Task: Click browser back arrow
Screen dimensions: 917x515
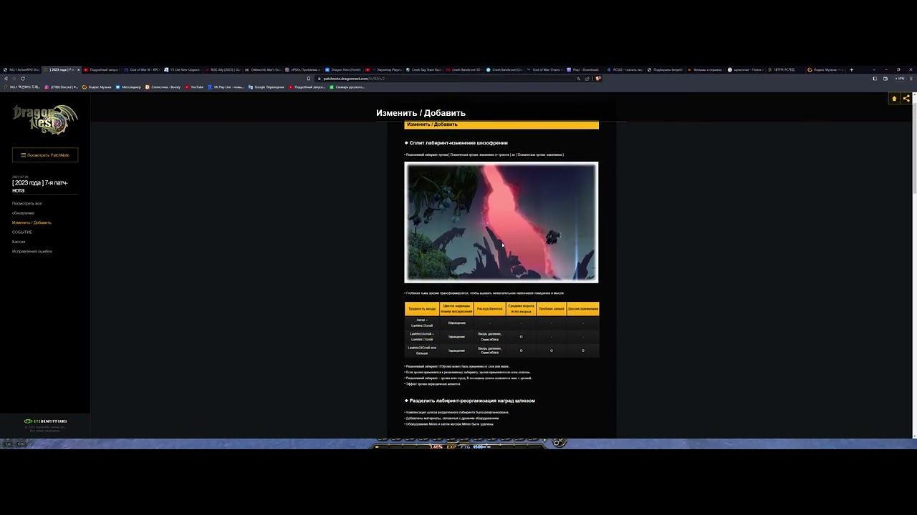Action: pos(6,79)
